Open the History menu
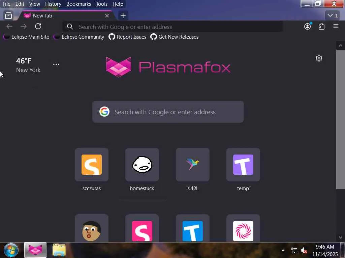Screen dimensions: 345x258 [x=53, y=4]
